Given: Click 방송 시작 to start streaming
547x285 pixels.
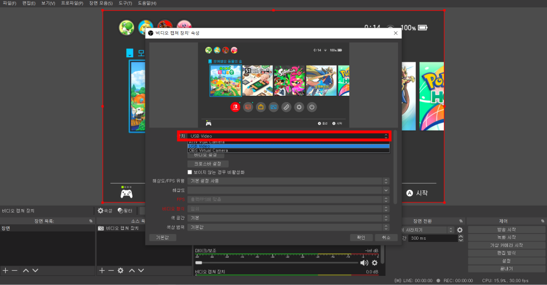Looking at the screenshot, I should (x=506, y=229).
